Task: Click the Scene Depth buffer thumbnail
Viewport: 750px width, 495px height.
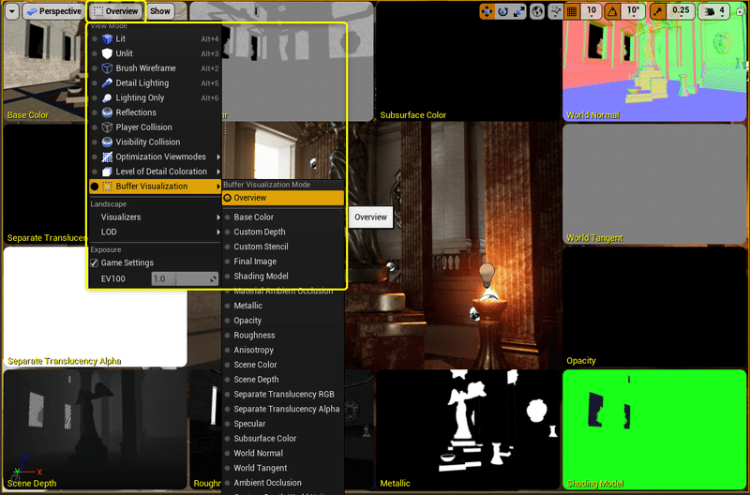Action: (x=95, y=429)
